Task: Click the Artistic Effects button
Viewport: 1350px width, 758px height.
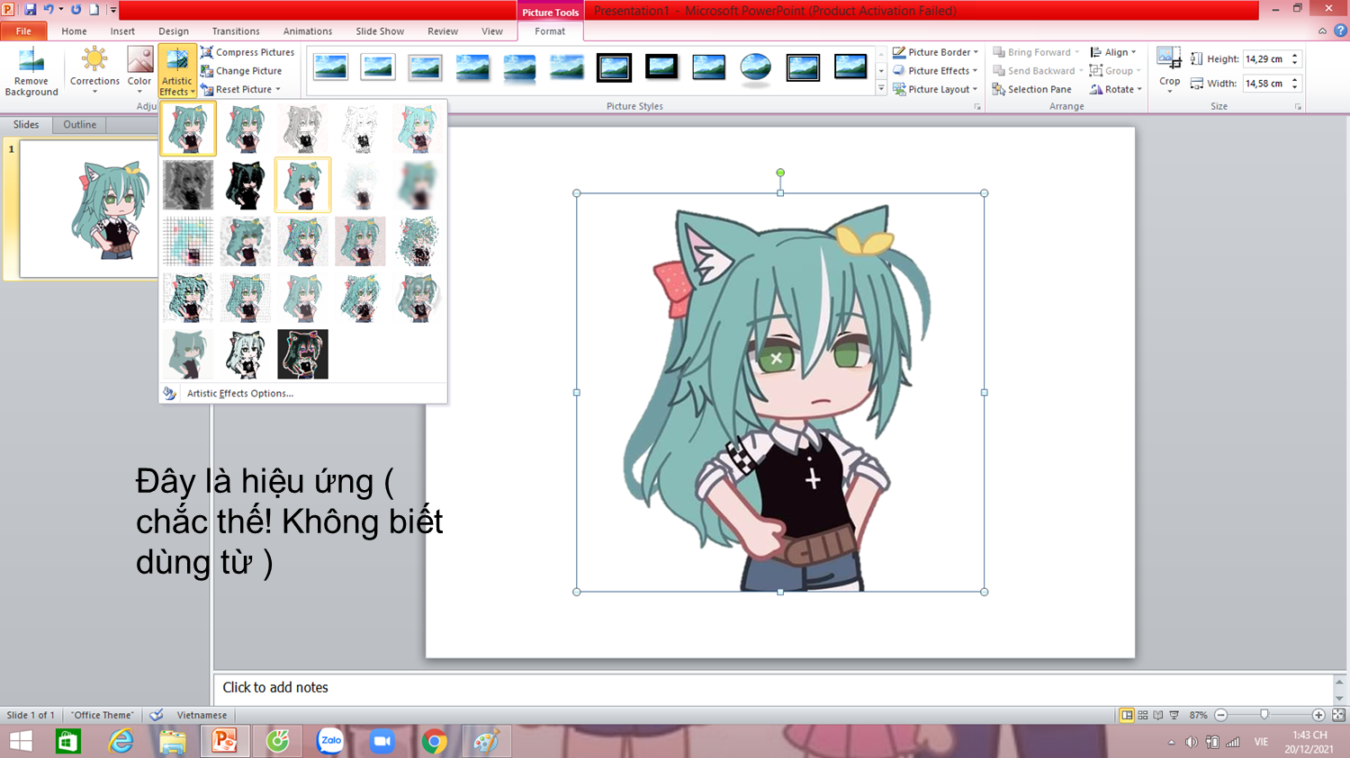Action: click(177, 71)
